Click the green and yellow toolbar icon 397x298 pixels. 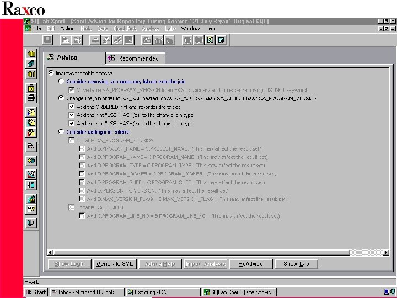coord(210,40)
